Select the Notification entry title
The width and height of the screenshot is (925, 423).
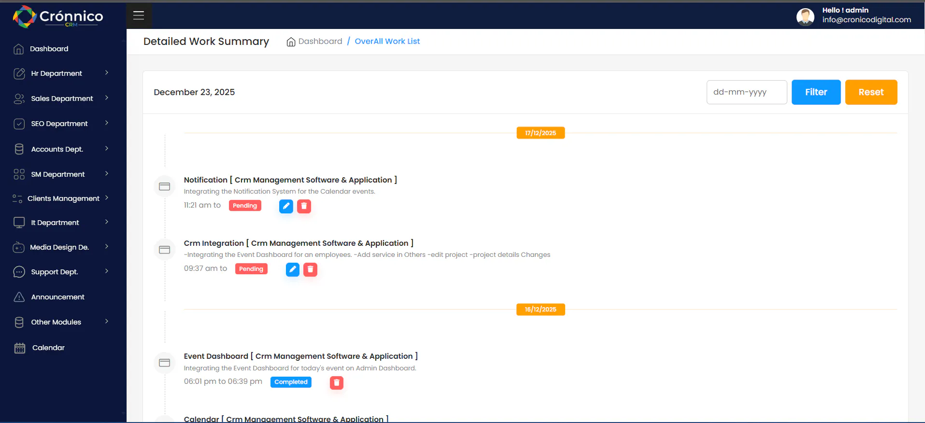coord(290,180)
